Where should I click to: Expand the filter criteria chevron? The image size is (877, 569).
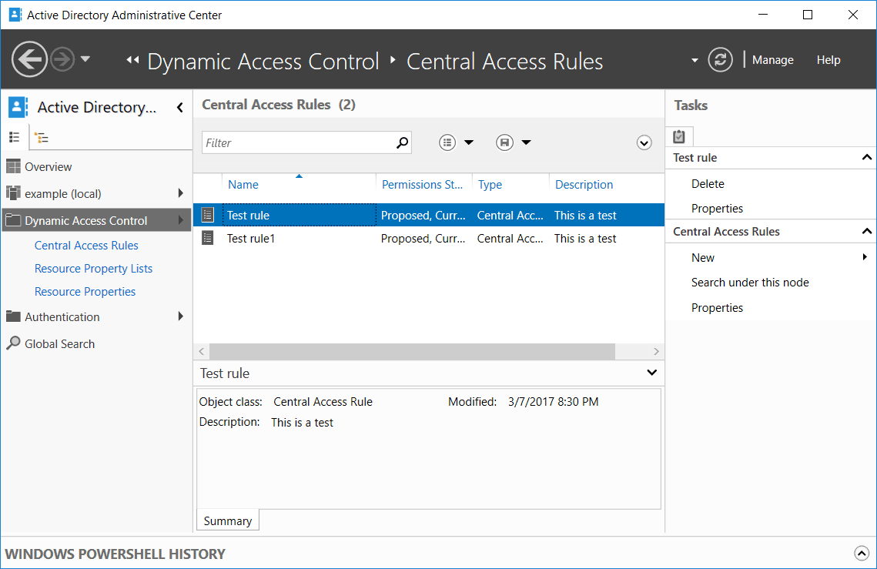(644, 142)
